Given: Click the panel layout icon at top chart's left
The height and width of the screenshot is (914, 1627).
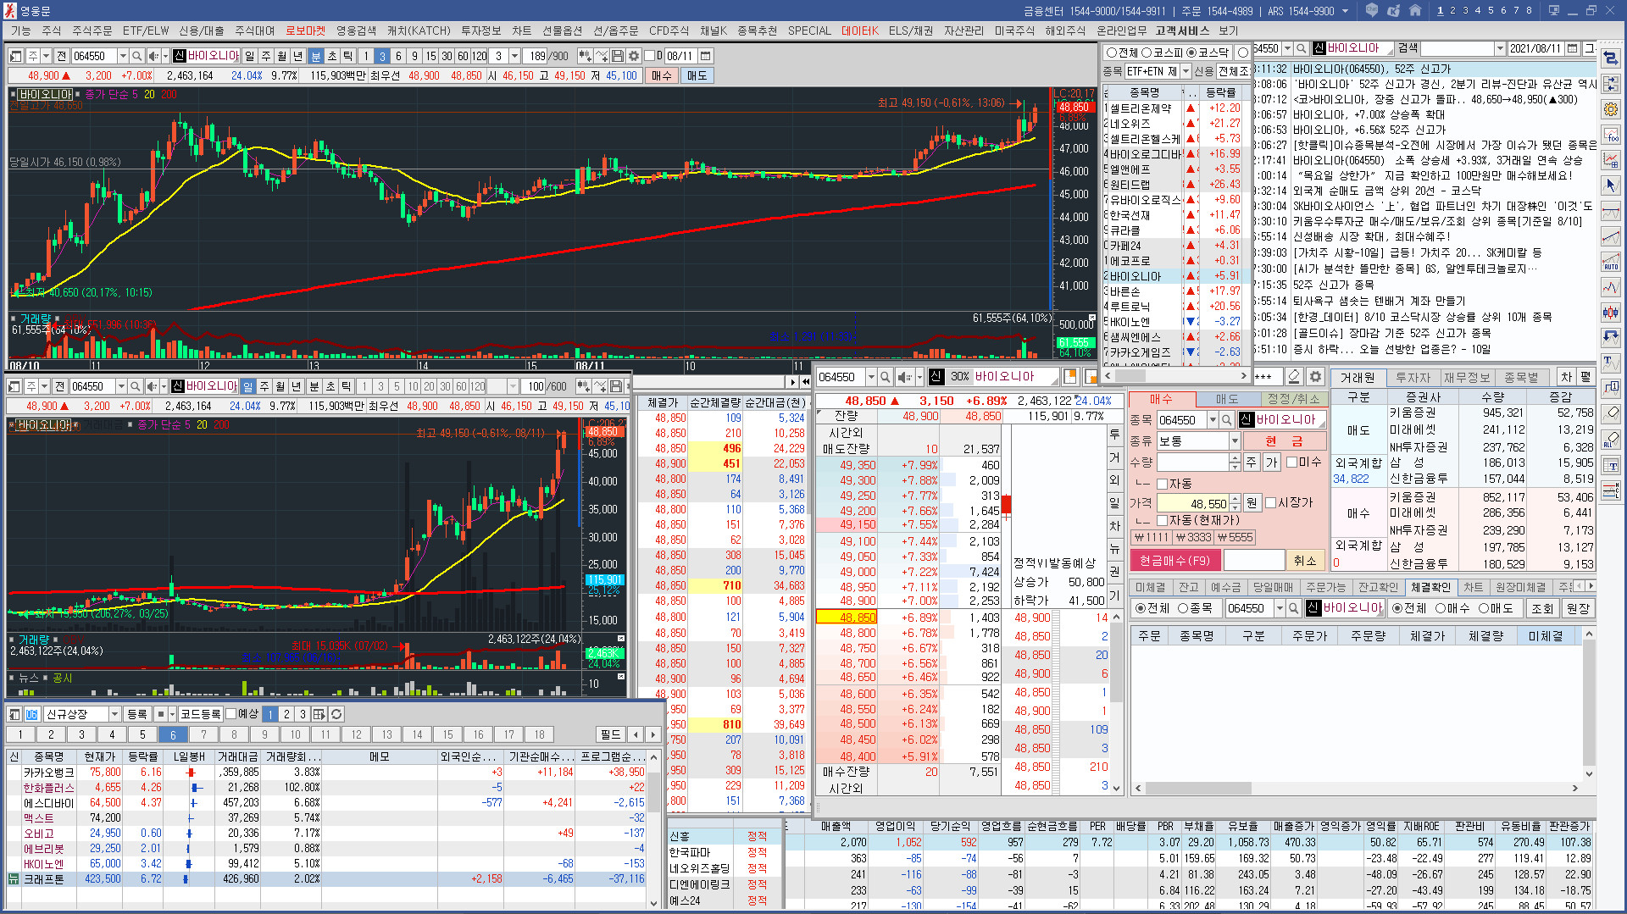Looking at the screenshot, I should click(15, 56).
